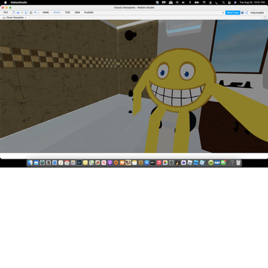Expand the quick access toolbar customize arrow
Screen dimensions: 268x268
coord(39,13)
